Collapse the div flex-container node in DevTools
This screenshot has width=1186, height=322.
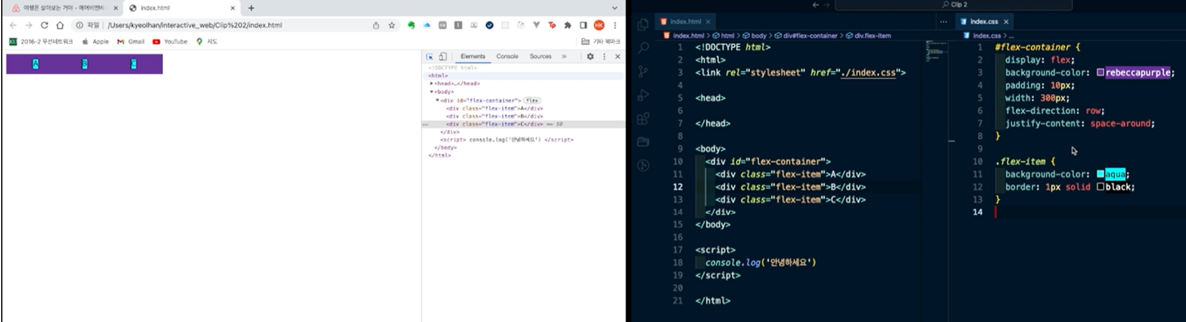point(437,101)
